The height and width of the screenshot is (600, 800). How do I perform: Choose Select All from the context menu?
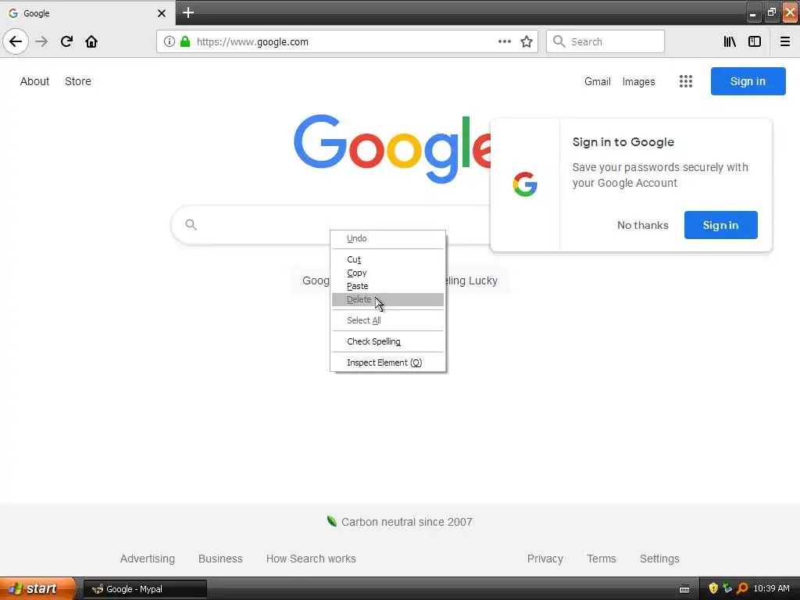tap(387, 320)
